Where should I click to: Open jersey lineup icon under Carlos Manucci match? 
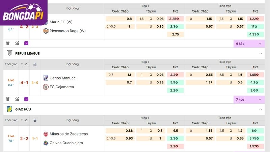coord(8,99)
